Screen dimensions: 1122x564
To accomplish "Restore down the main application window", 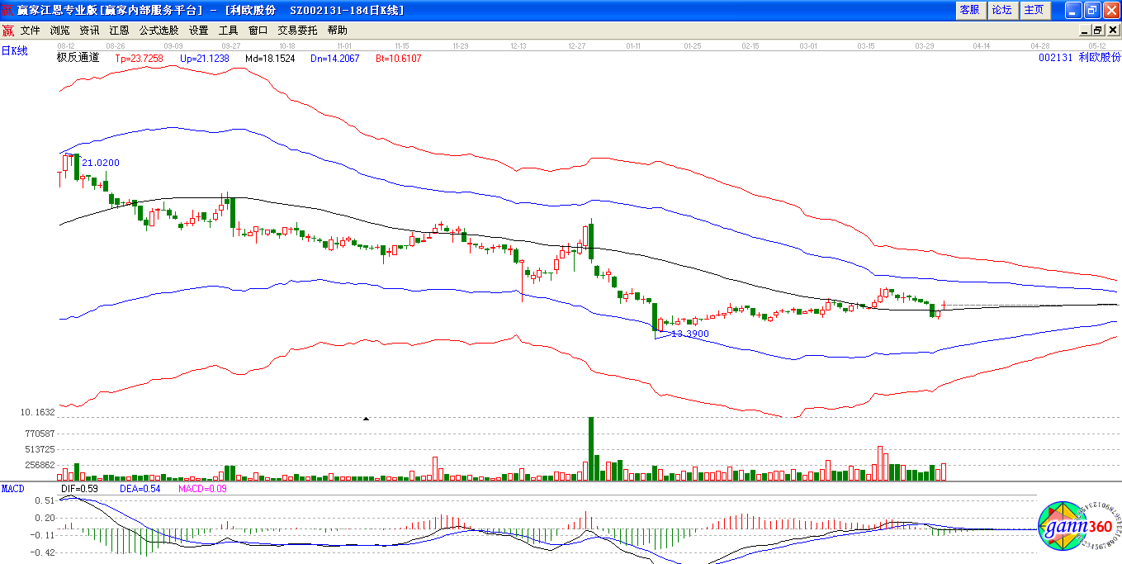I will pos(1091,10).
